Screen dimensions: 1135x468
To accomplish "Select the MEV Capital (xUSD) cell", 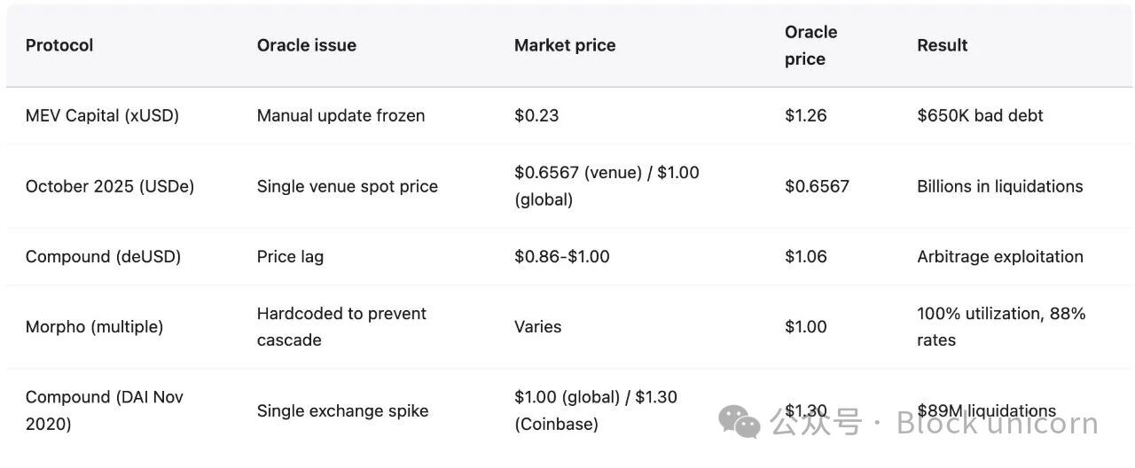I will tap(102, 115).
